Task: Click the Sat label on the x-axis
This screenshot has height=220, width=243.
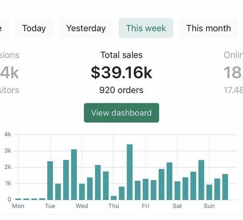Action: click(x=177, y=206)
